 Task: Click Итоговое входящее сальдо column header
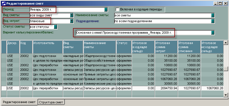click(143, 47)
